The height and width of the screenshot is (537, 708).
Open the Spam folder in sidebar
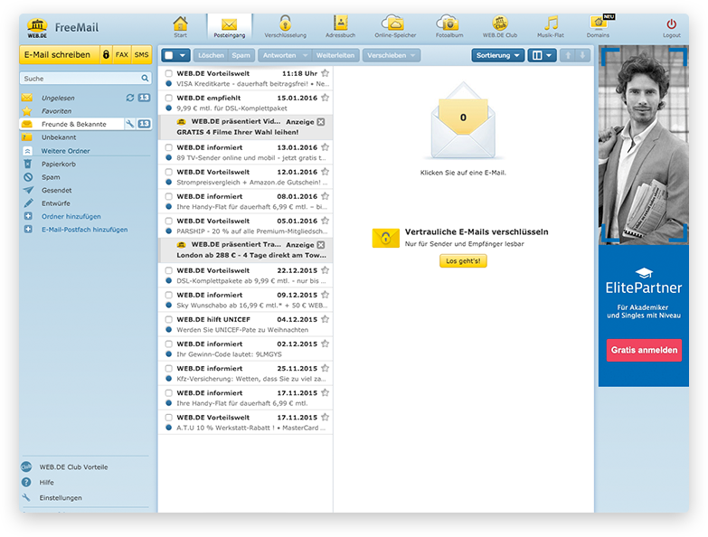click(x=51, y=177)
